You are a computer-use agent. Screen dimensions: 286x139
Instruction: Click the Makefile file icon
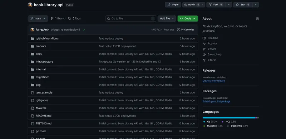tap(33, 108)
